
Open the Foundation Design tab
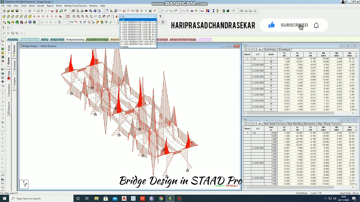pyautogui.click(x=97, y=40)
